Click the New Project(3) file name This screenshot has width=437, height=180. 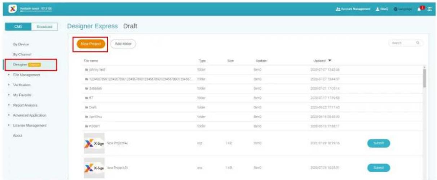point(118,167)
